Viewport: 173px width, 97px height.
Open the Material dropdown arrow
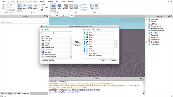coord(66,11)
